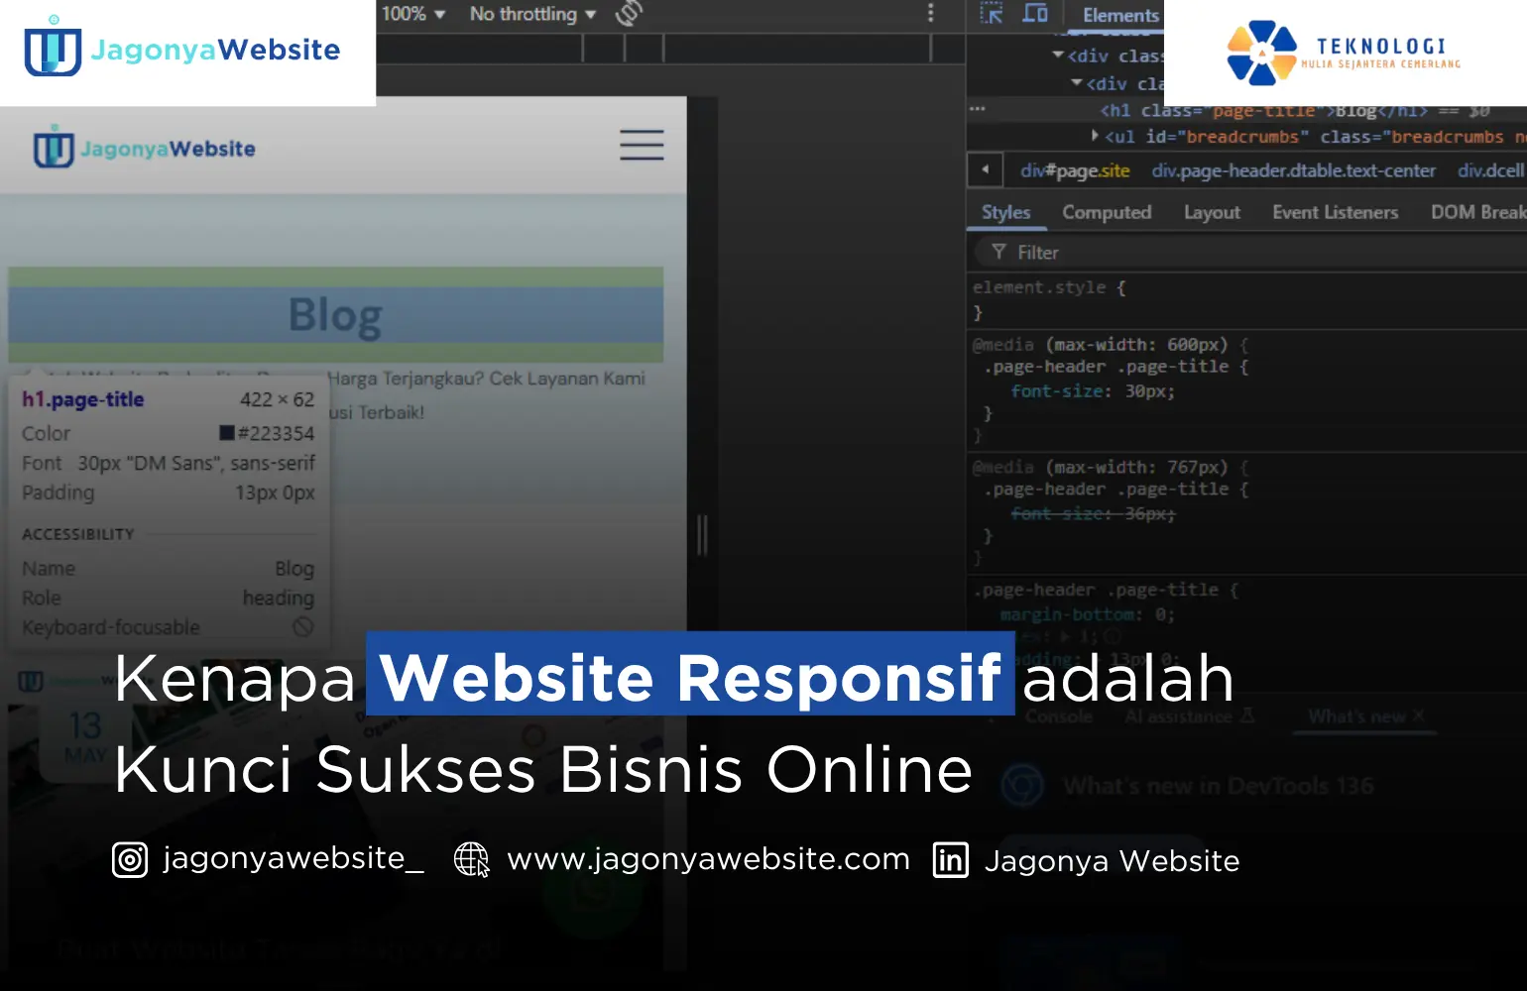The image size is (1527, 991).
Task: Collapse the second nested div tree node
Action: 1077,82
